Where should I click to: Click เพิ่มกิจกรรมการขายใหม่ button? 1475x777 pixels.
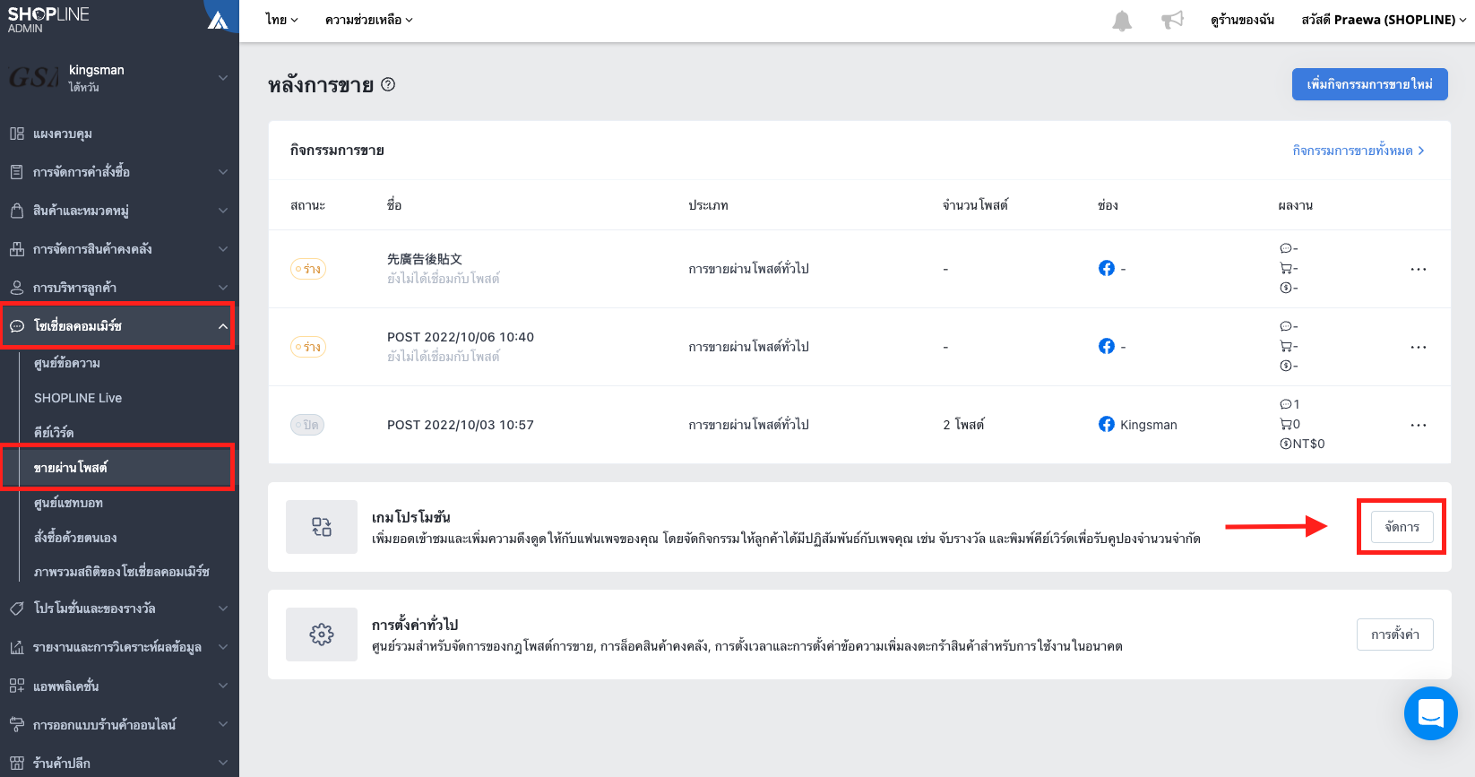[1369, 84]
